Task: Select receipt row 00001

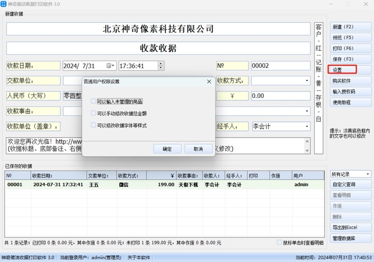Action: coord(165,185)
